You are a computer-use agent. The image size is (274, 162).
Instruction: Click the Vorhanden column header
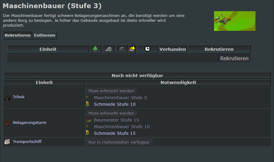173,49
